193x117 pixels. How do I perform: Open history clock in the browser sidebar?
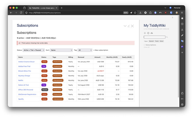(182, 24)
